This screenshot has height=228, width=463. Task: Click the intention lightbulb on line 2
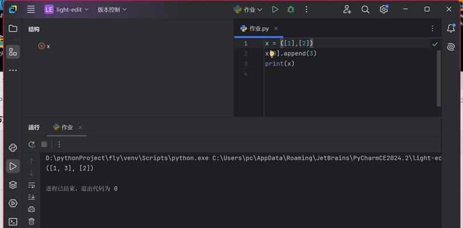[x=271, y=54]
